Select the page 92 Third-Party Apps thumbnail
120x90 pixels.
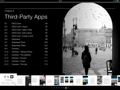[x=8, y=79]
